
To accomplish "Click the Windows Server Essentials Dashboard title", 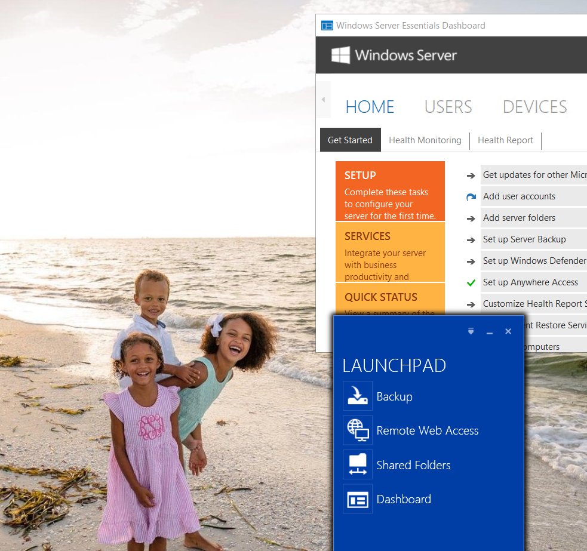I will pos(411,26).
